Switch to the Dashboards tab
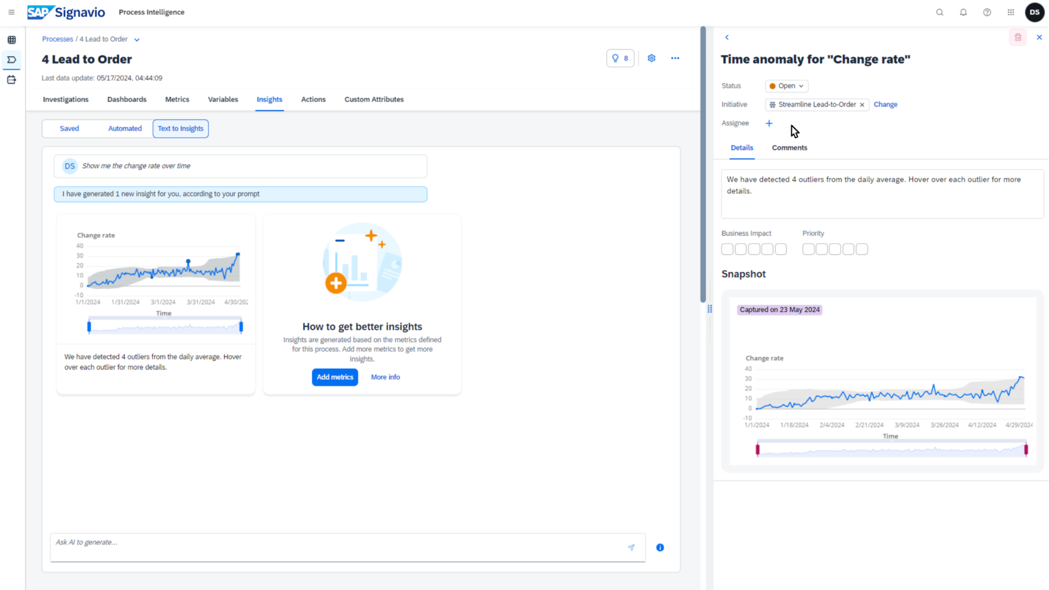Viewport: 1049px width, 590px height. click(x=127, y=99)
